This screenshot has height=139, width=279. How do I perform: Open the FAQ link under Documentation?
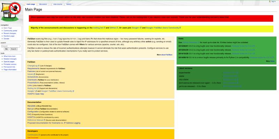[x=29, y=114]
